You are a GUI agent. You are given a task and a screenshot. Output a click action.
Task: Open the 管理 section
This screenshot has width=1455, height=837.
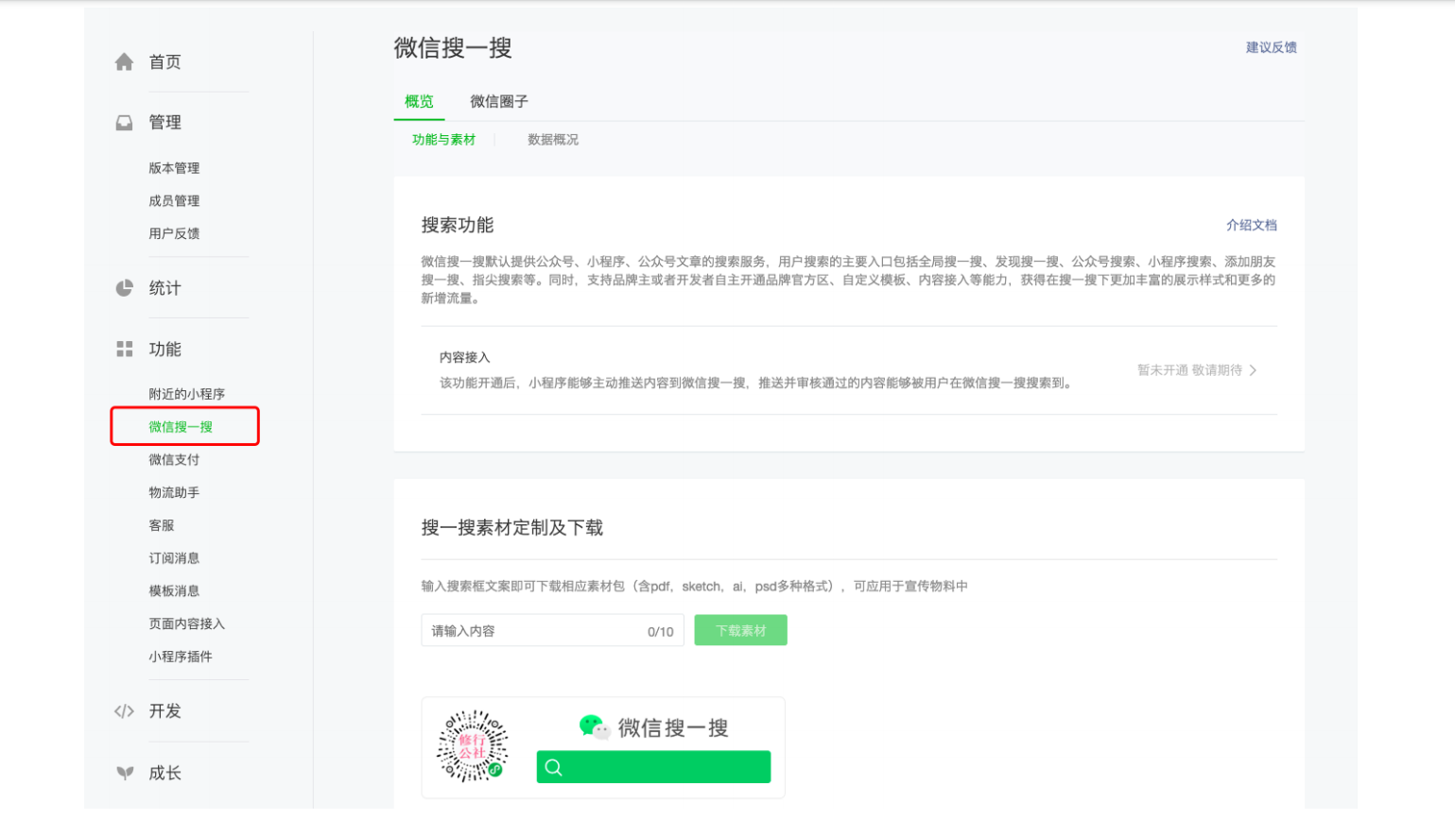[165, 123]
